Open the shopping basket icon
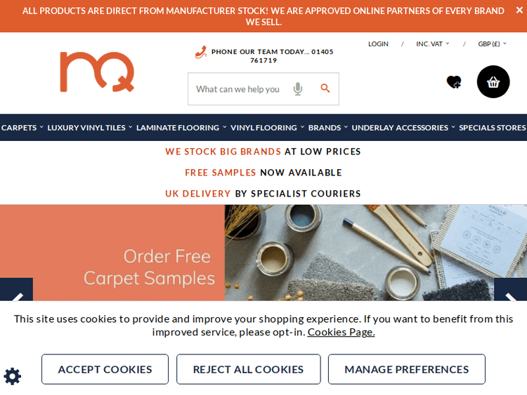This screenshot has width=527, height=395. click(x=493, y=82)
